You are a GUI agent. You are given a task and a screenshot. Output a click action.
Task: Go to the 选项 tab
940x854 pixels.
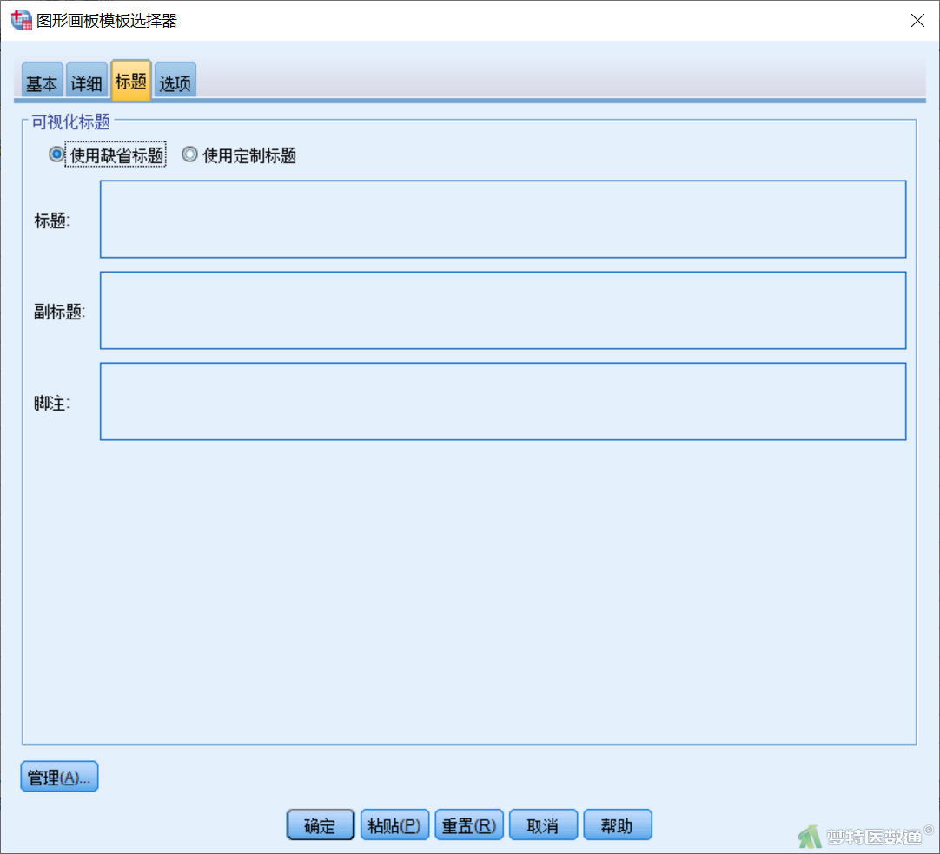coord(175,81)
